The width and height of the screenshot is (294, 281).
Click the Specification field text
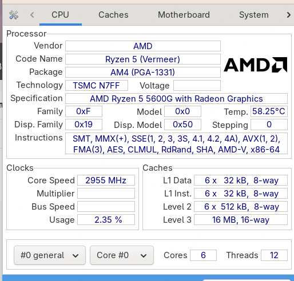click(x=176, y=99)
